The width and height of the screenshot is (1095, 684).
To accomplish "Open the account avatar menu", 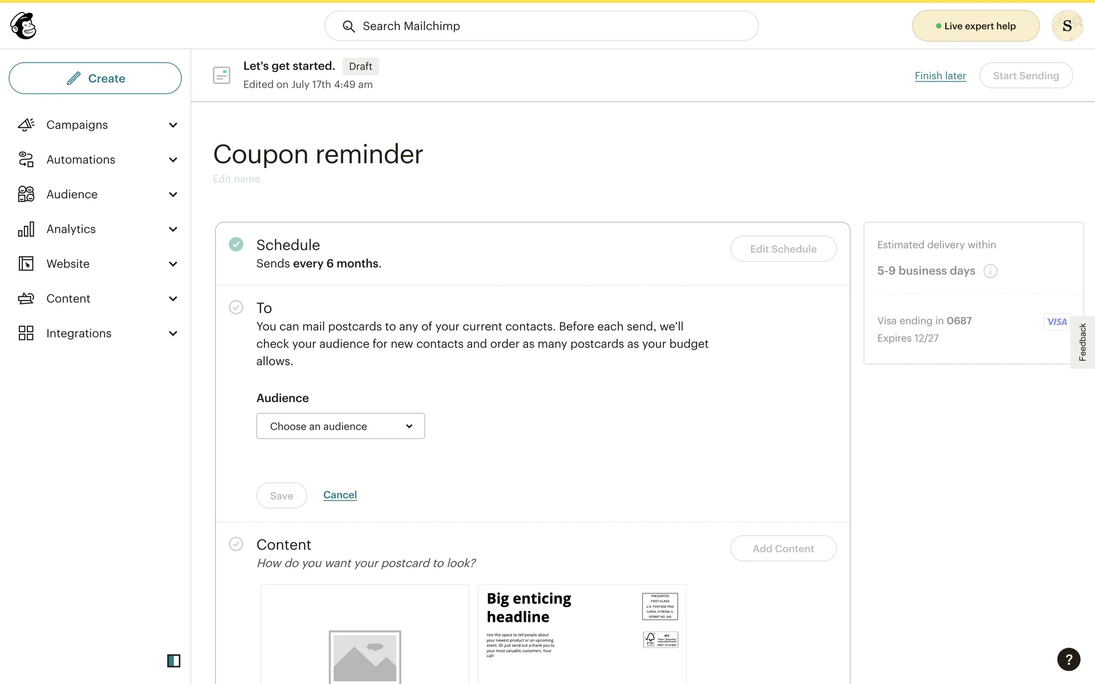I will click(x=1067, y=26).
